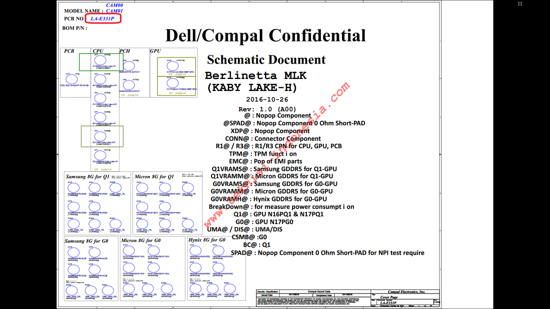Select 'Rev: 1.0 (A00)' revision line
The image size is (550, 309).
[267, 109]
